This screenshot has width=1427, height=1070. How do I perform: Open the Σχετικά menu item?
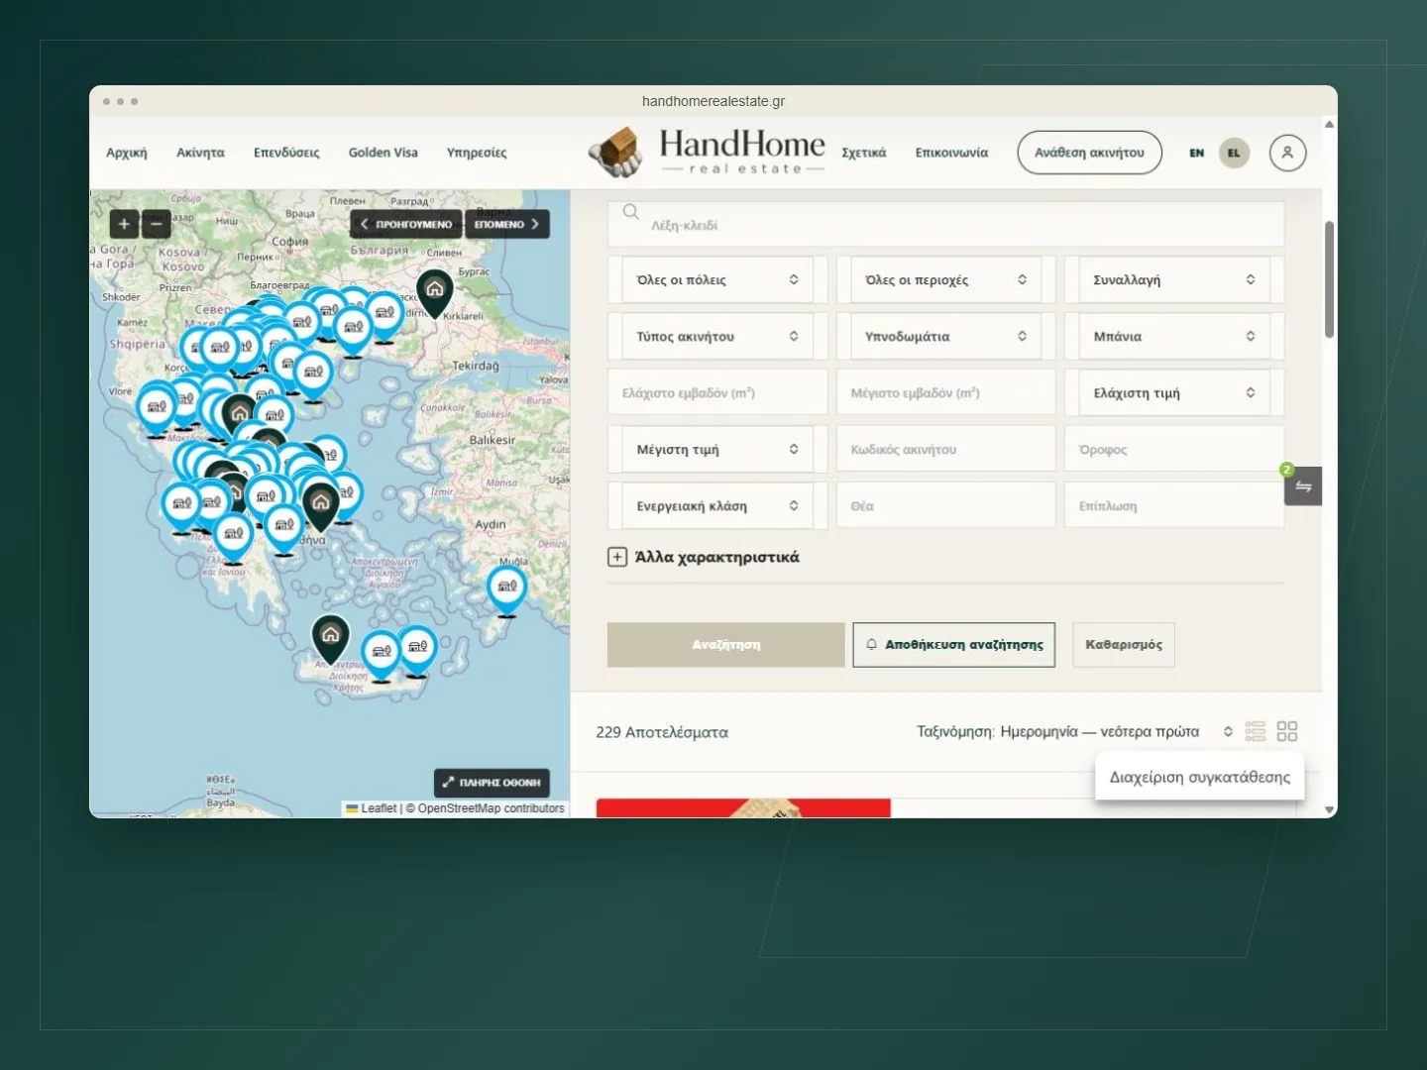tap(864, 153)
